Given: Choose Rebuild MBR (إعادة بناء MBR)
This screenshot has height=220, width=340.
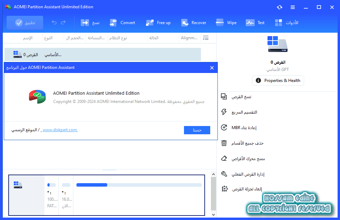Looking at the screenshot, I should 239,128.
